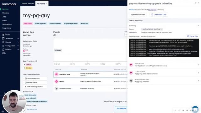Image resolution: width=201 pixels, height=113 pixels.
Task: Switch to the Explore services tab
Action: pos(28,3)
